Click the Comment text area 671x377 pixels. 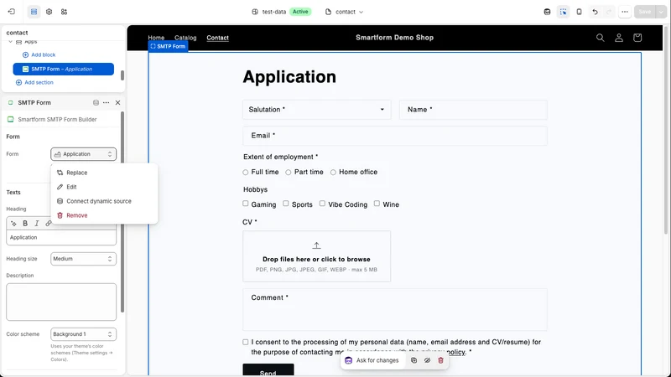[x=394, y=309]
